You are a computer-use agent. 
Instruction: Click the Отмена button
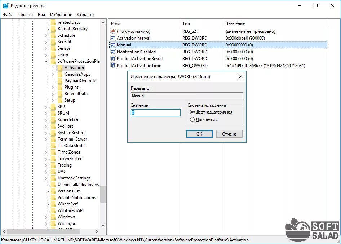pyautogui.click(x=229, y=134)
